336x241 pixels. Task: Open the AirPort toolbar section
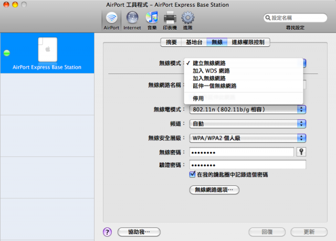coord(111,20)
